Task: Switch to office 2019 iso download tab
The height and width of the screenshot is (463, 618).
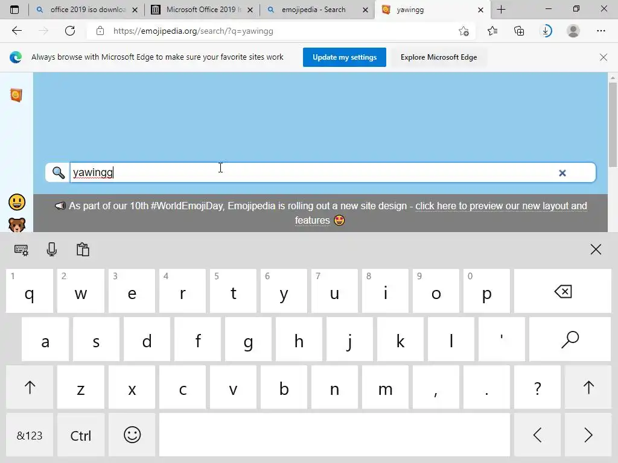Action: point(87,10)
